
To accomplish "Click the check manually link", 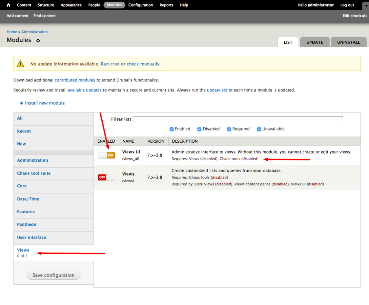I will click(x=143, y=64).
